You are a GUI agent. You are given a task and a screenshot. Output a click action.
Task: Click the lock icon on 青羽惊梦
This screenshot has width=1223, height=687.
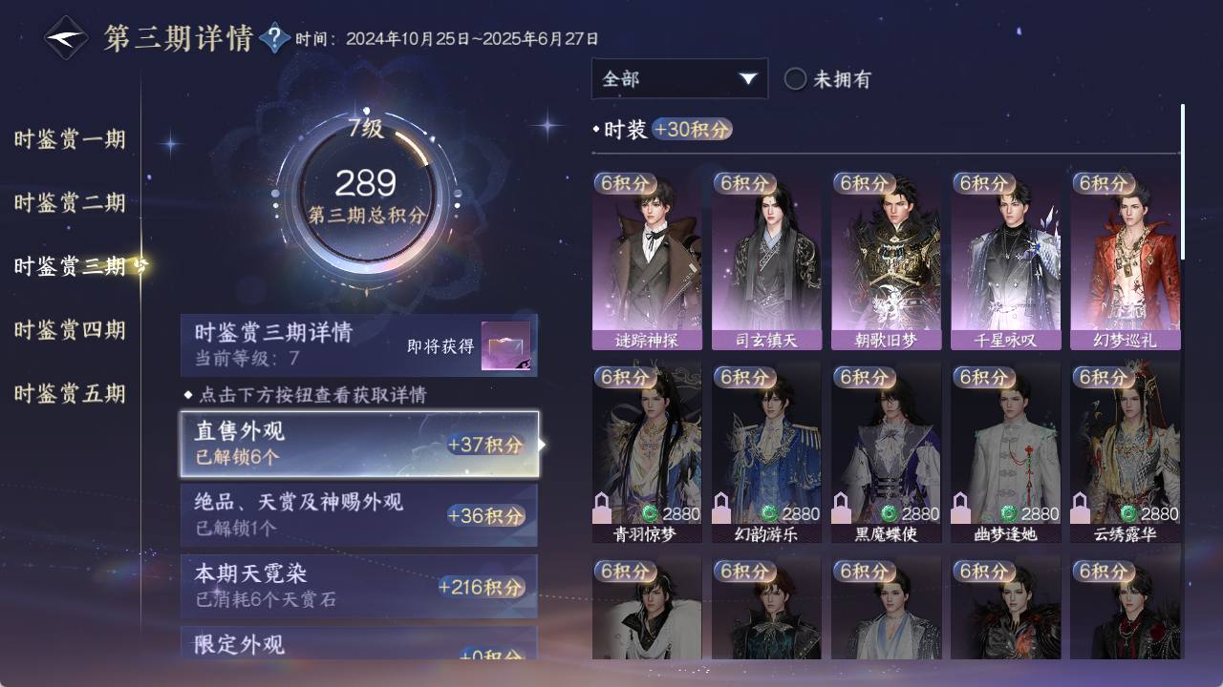click(x=602, y=508)
